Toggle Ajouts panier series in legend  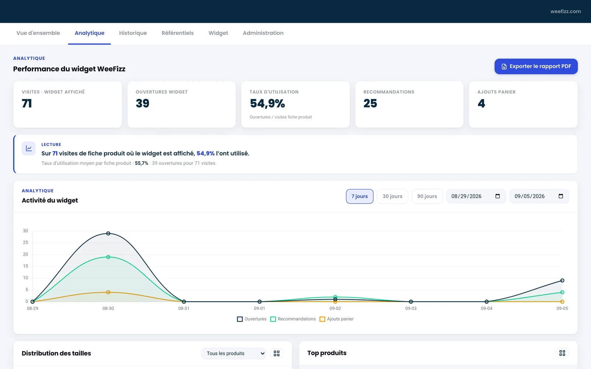337,319
